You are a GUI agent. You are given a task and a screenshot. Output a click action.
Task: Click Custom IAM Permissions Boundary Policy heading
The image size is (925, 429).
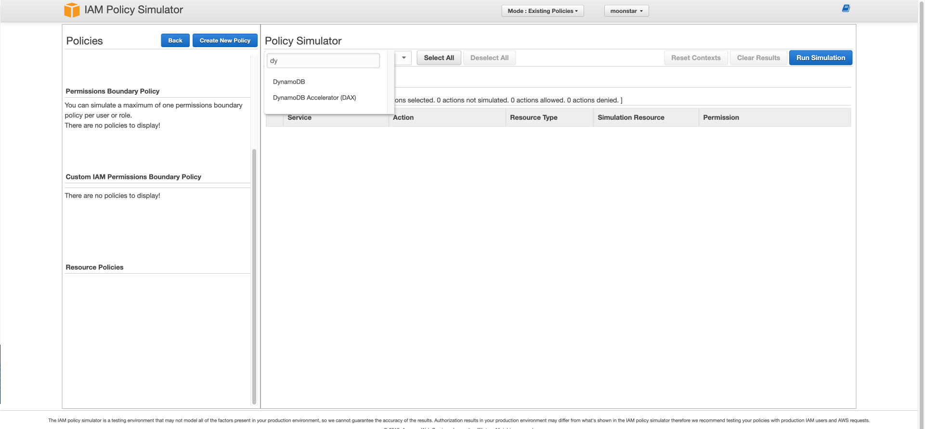(133, 177)
